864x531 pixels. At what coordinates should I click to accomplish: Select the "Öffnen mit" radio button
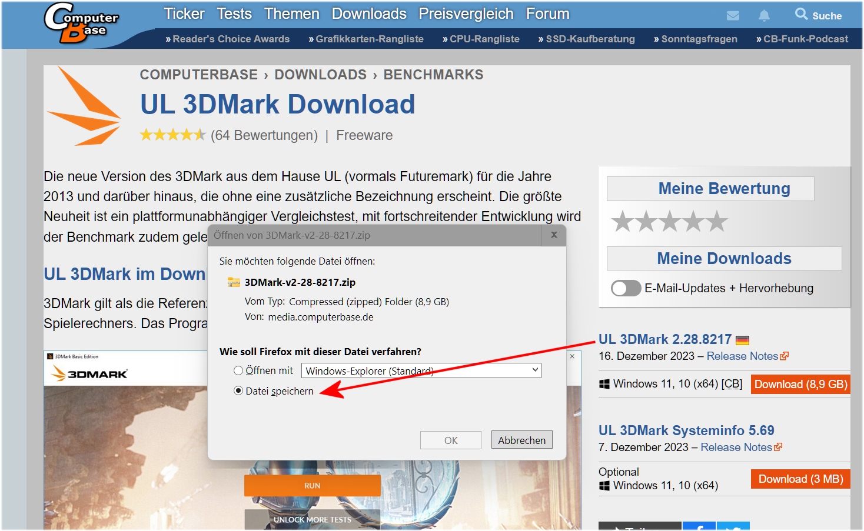tap(238, 370)
